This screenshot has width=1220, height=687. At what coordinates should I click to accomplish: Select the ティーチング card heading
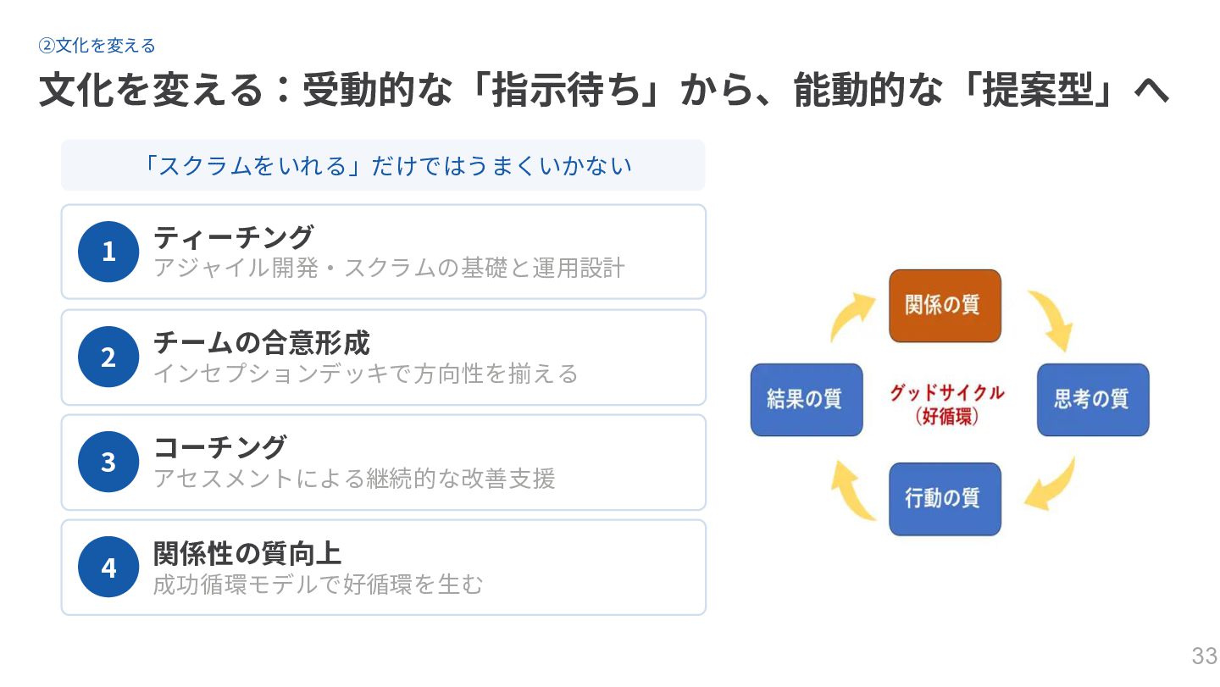(x=234, y=237)
